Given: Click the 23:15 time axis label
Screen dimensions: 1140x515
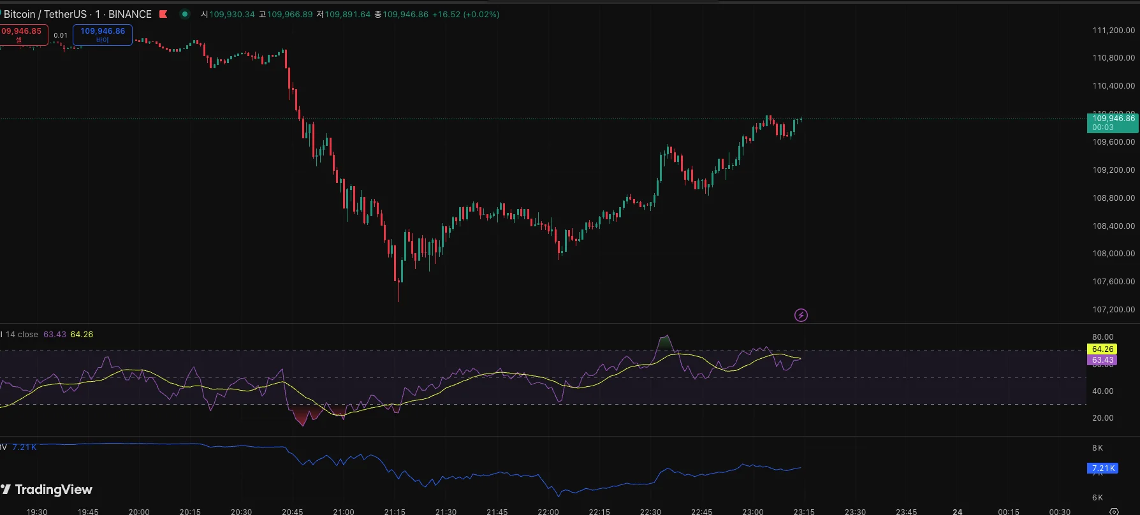Looking at the screenshot, I should coord(804,512).
